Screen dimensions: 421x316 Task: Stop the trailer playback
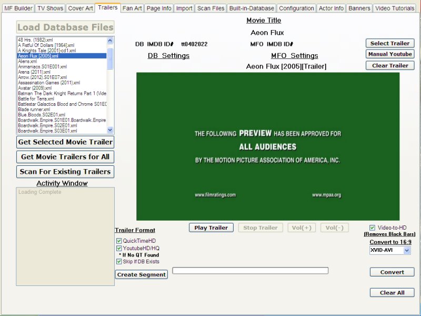pos(260,228)
